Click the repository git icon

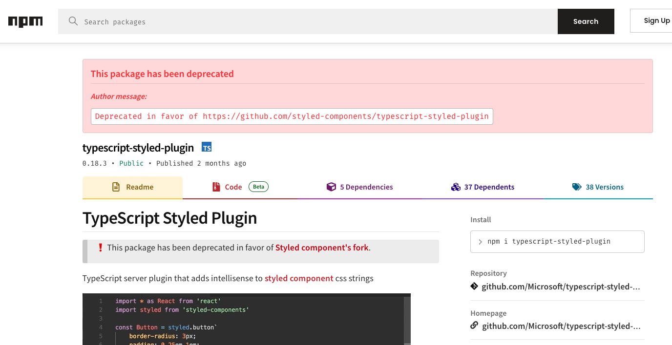click(x=474, y=286)
